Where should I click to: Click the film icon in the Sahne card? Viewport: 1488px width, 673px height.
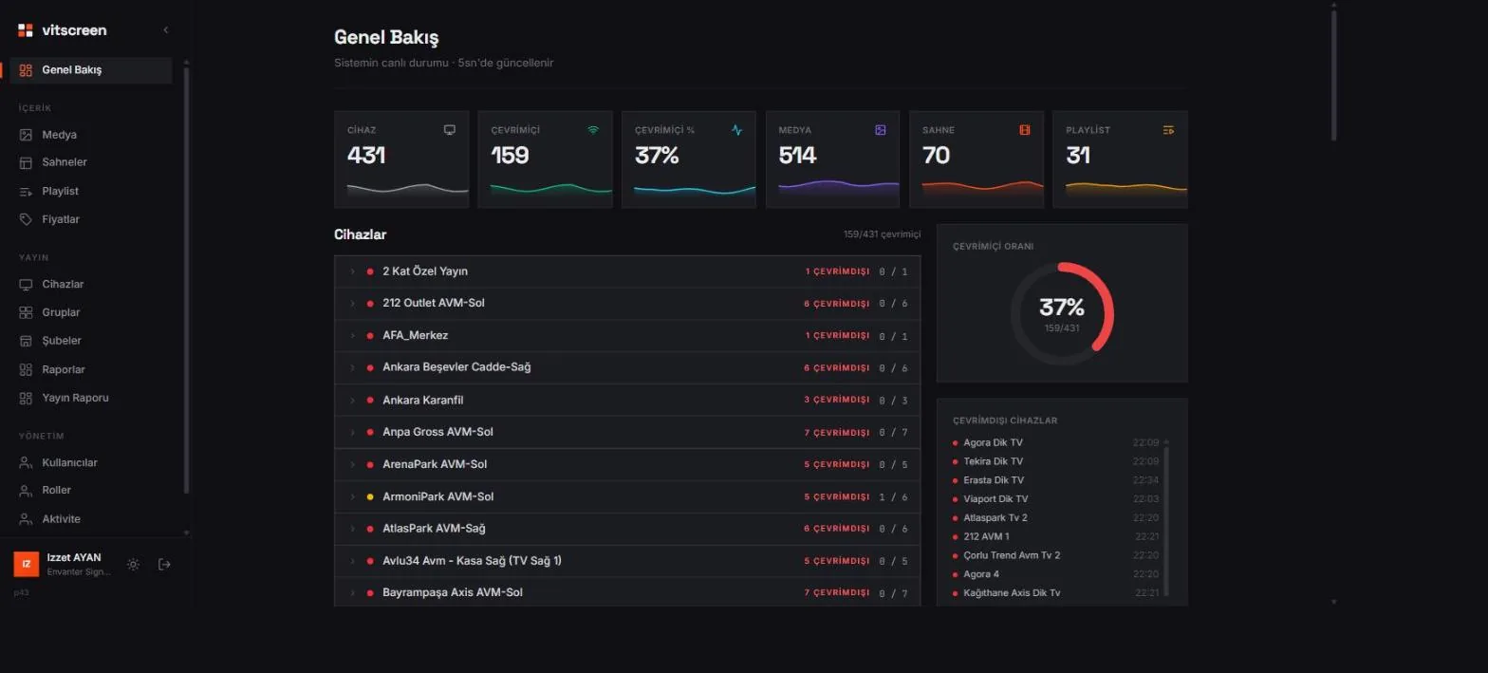[1025, 130]
